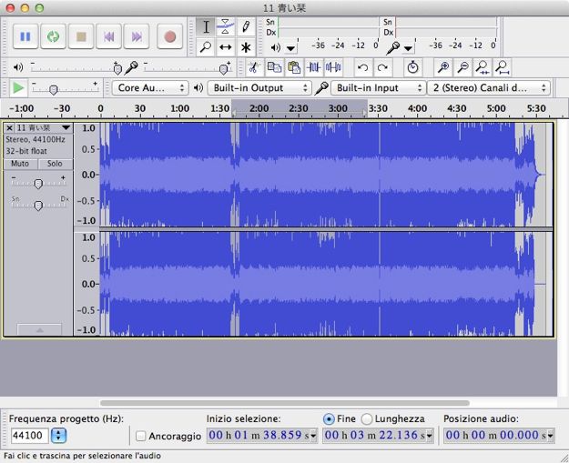Open the Built-in Output device dropdown
The image size is (569, 463).
pos(259,87)
